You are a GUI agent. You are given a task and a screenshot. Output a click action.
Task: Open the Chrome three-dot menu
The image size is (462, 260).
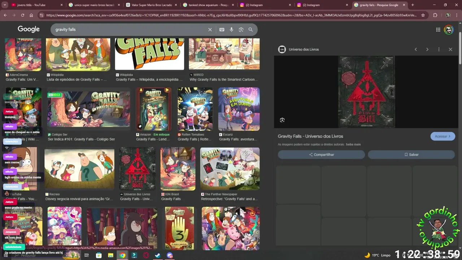point(457,15)
